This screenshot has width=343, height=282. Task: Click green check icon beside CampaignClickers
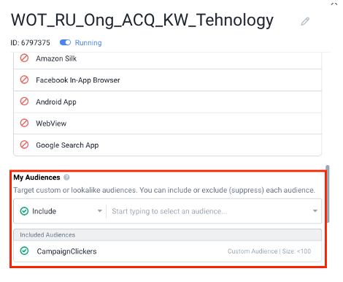pyautogui.click(x=24, y=251)
